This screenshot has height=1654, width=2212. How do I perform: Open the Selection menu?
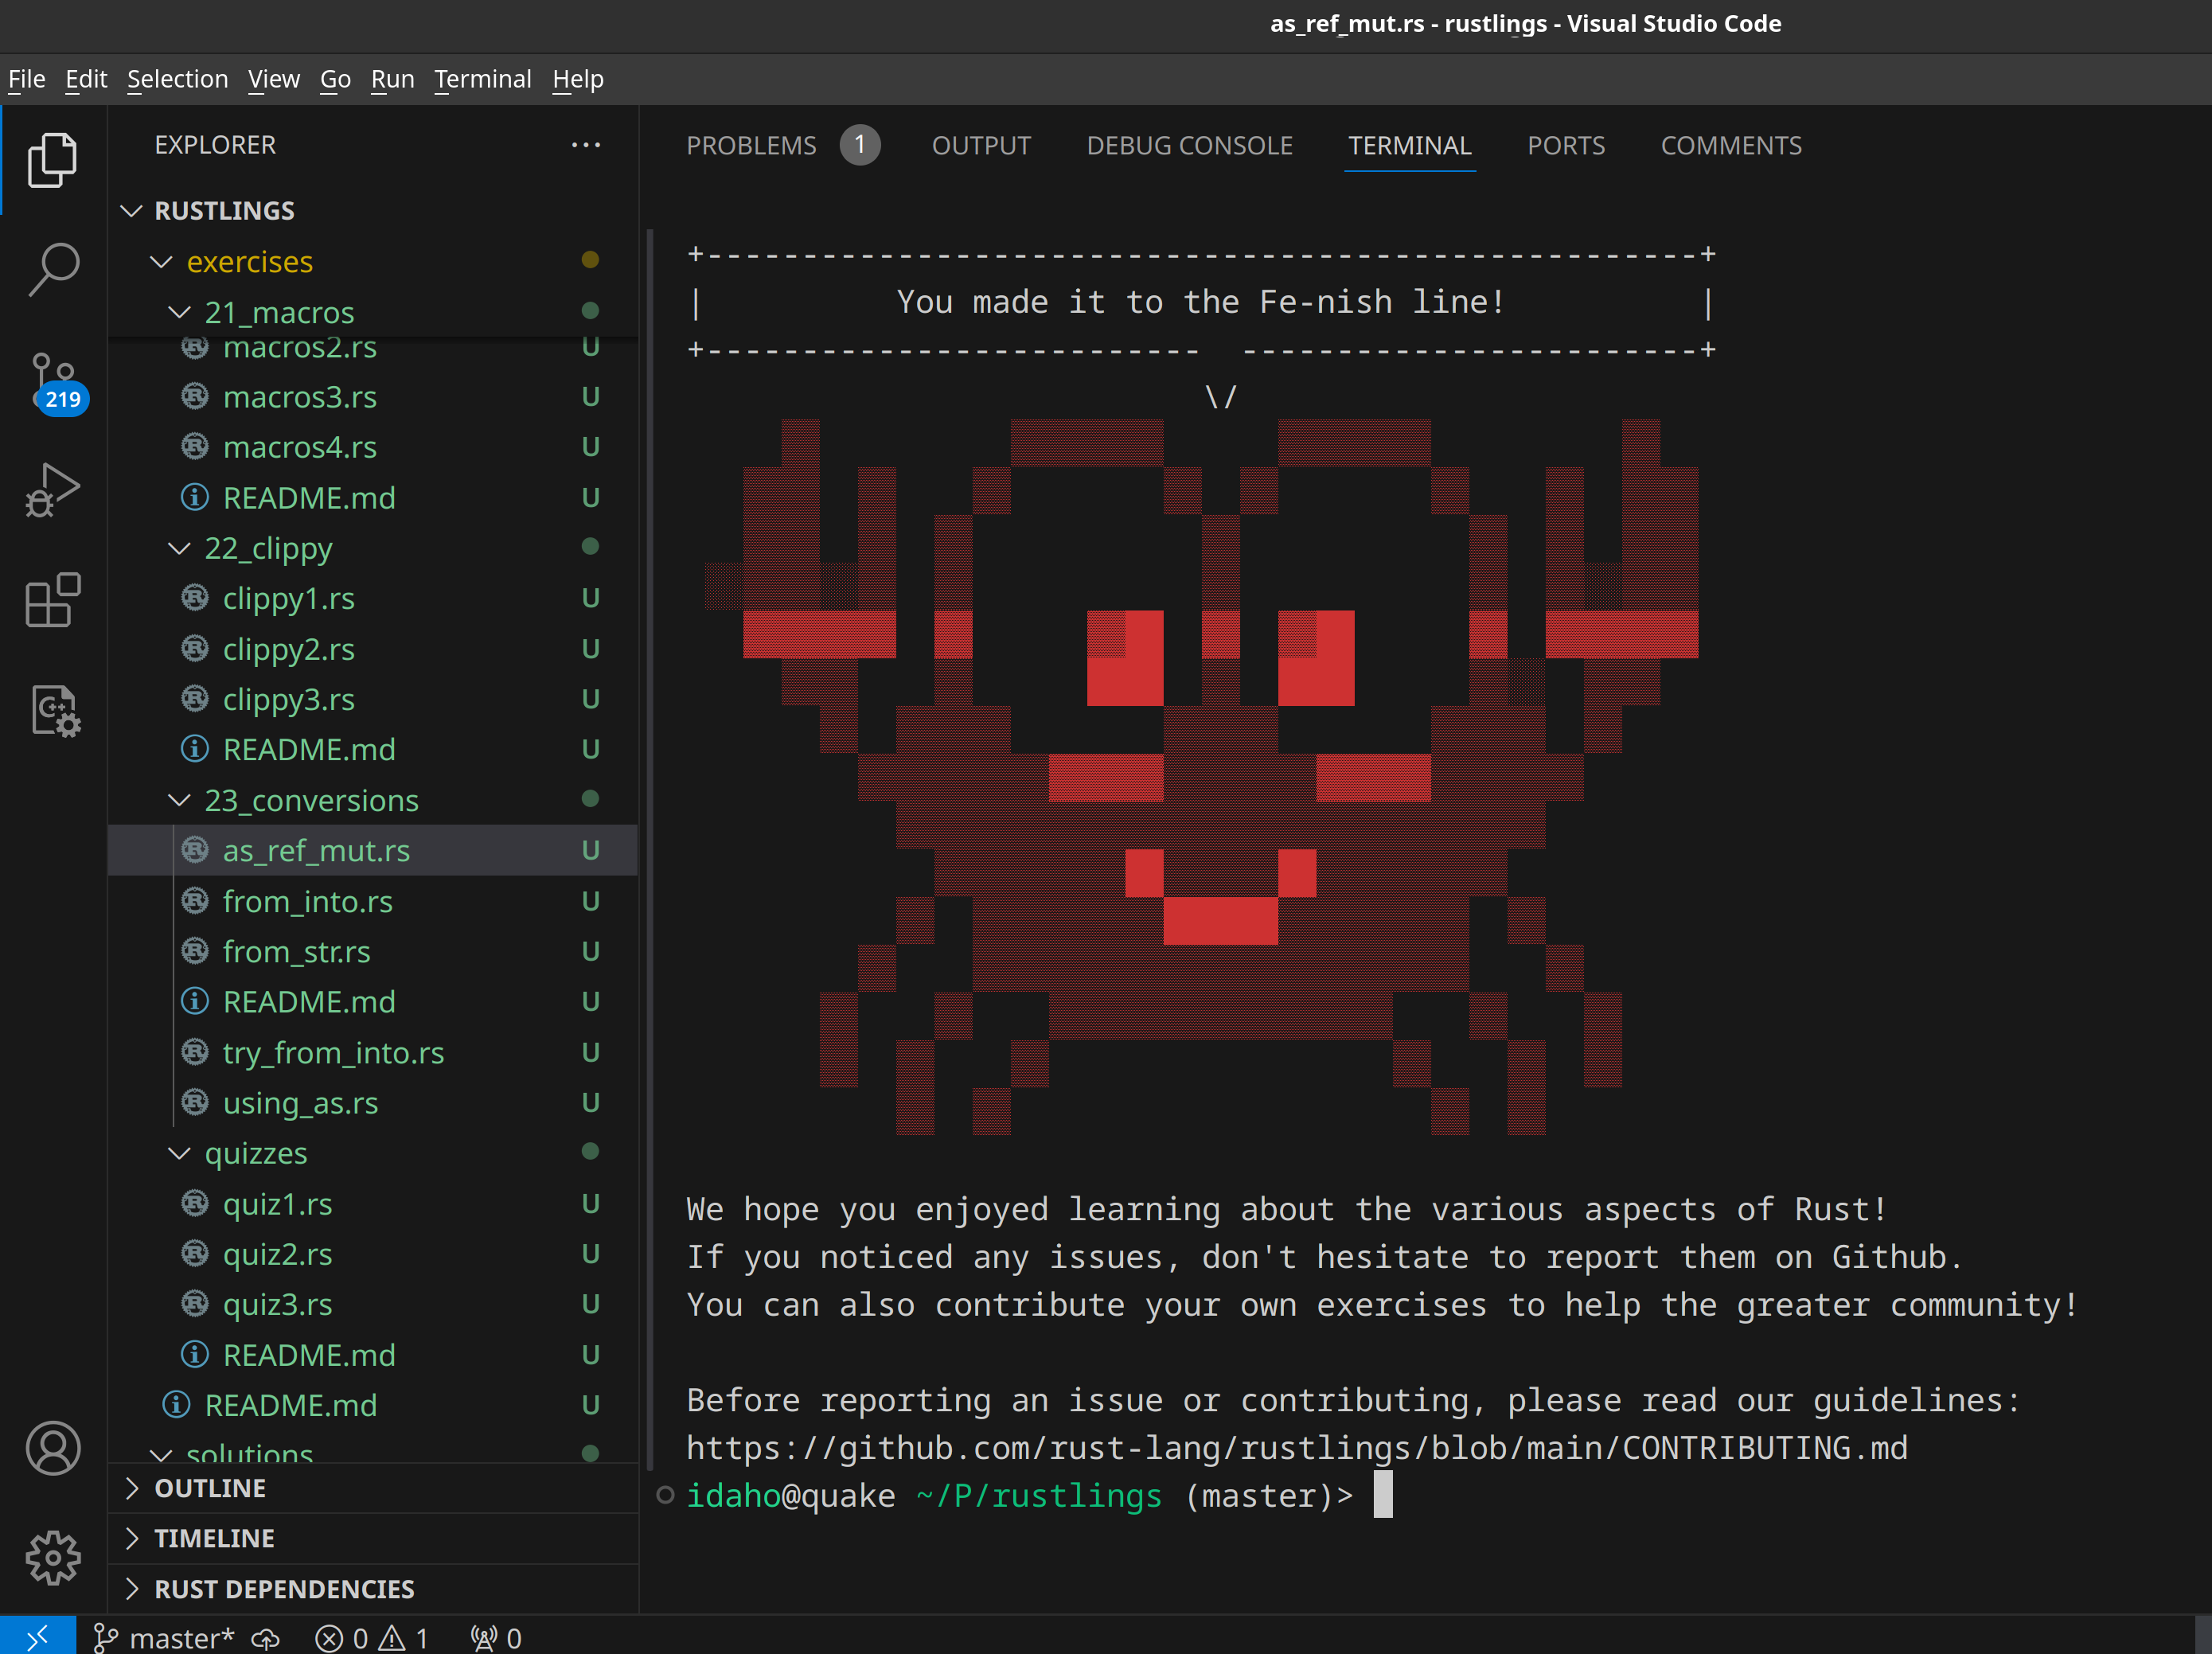point(177,79)
